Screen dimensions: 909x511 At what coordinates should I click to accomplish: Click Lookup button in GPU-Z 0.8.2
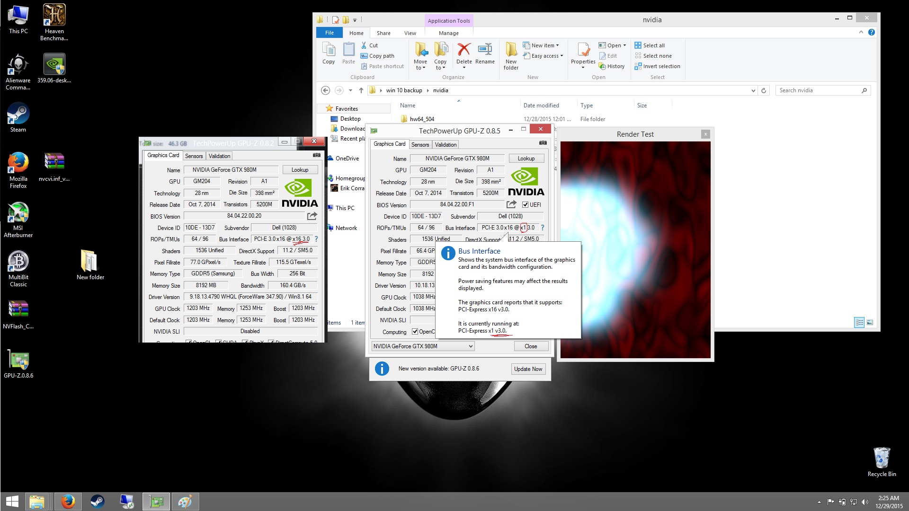(300, 170)
